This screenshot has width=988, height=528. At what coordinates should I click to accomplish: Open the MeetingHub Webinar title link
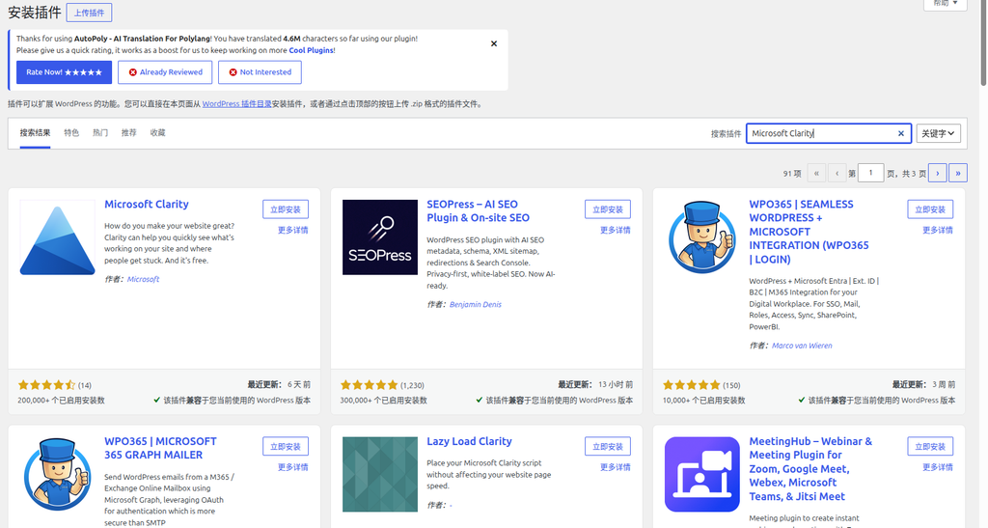(x=810, y=469)
